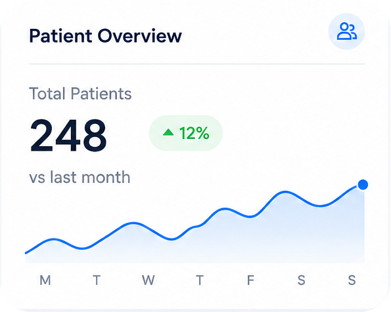Select the last S label for Sunday

pos(352,280)
